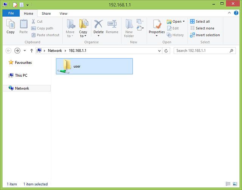Image resolution: width=242 pixels, height=190 pixels.
Task: Click the Refresh button
Action: (x=166, y=51)
